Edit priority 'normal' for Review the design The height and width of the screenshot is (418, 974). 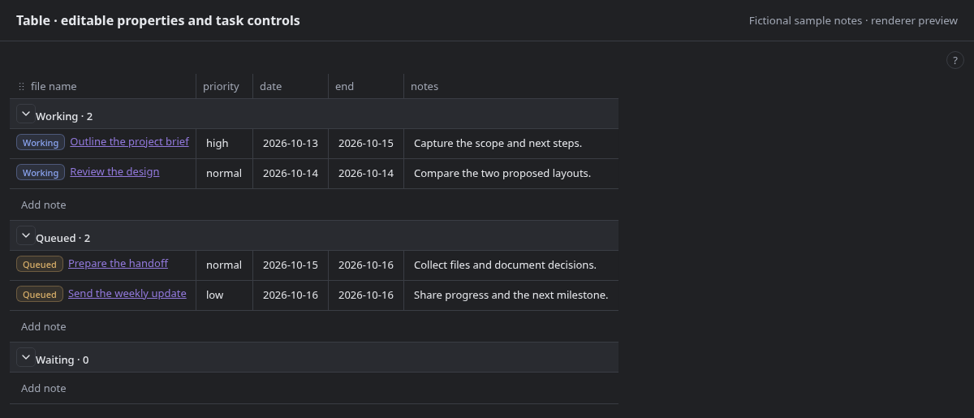[225, 174]
